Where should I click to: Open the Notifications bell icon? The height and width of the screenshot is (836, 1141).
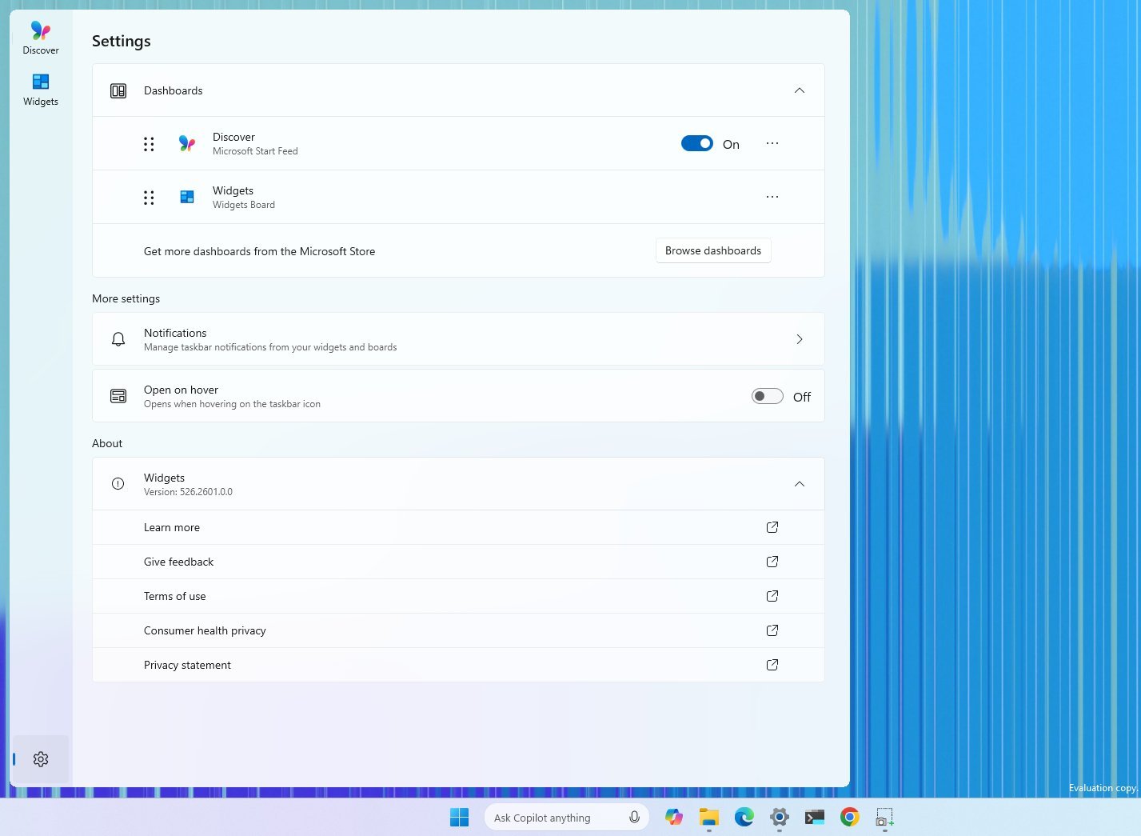[x=118, y=338]
